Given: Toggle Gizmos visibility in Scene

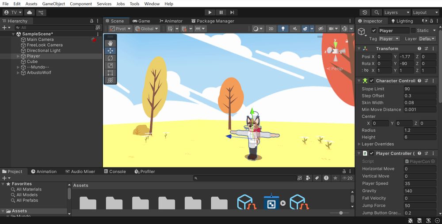Looking at the screenshot, I should tap(344, 29).
